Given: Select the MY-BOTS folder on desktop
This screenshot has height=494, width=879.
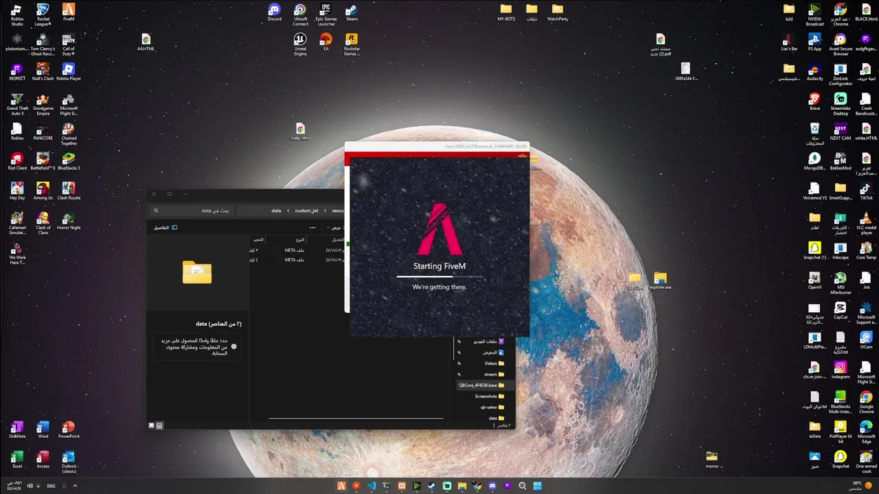Looking at the screenshot, I should click(506, 12).
